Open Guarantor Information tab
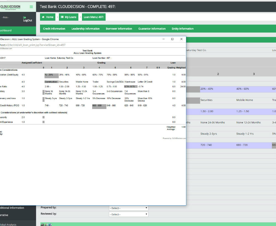The image size is (276, 226). click(152, 29)
